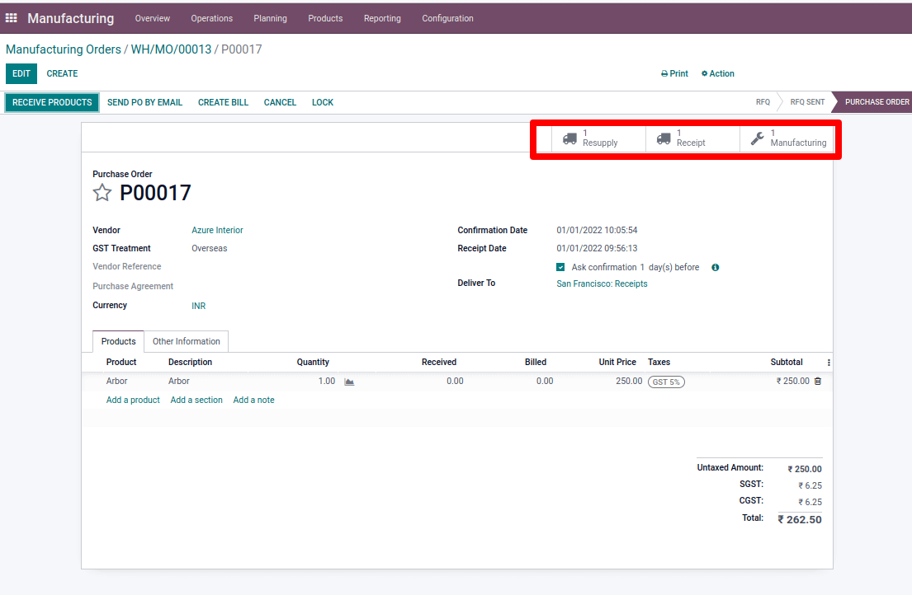
Task: Open the Resupply truck smart button
Action: pyautogui.click(x=598, y=138)
